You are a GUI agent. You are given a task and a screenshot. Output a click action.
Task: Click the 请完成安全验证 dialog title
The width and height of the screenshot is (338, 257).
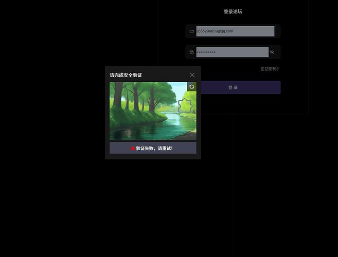pyautogui.click(x=126, y=75)
